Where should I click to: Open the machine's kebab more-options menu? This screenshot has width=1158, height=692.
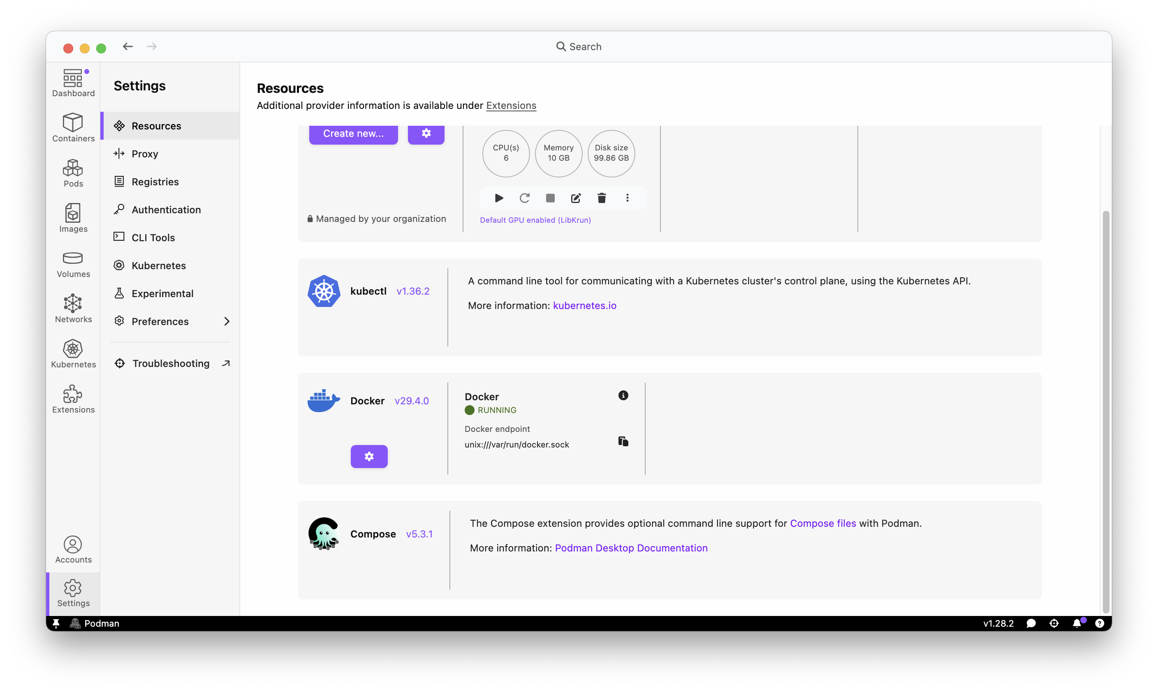(627, 198)
